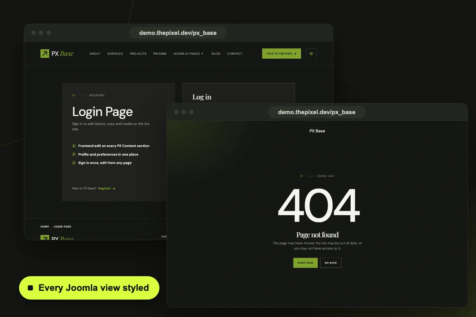Click the Go Back button
This screenshot has width=476, height=317.
pos(331,263)
